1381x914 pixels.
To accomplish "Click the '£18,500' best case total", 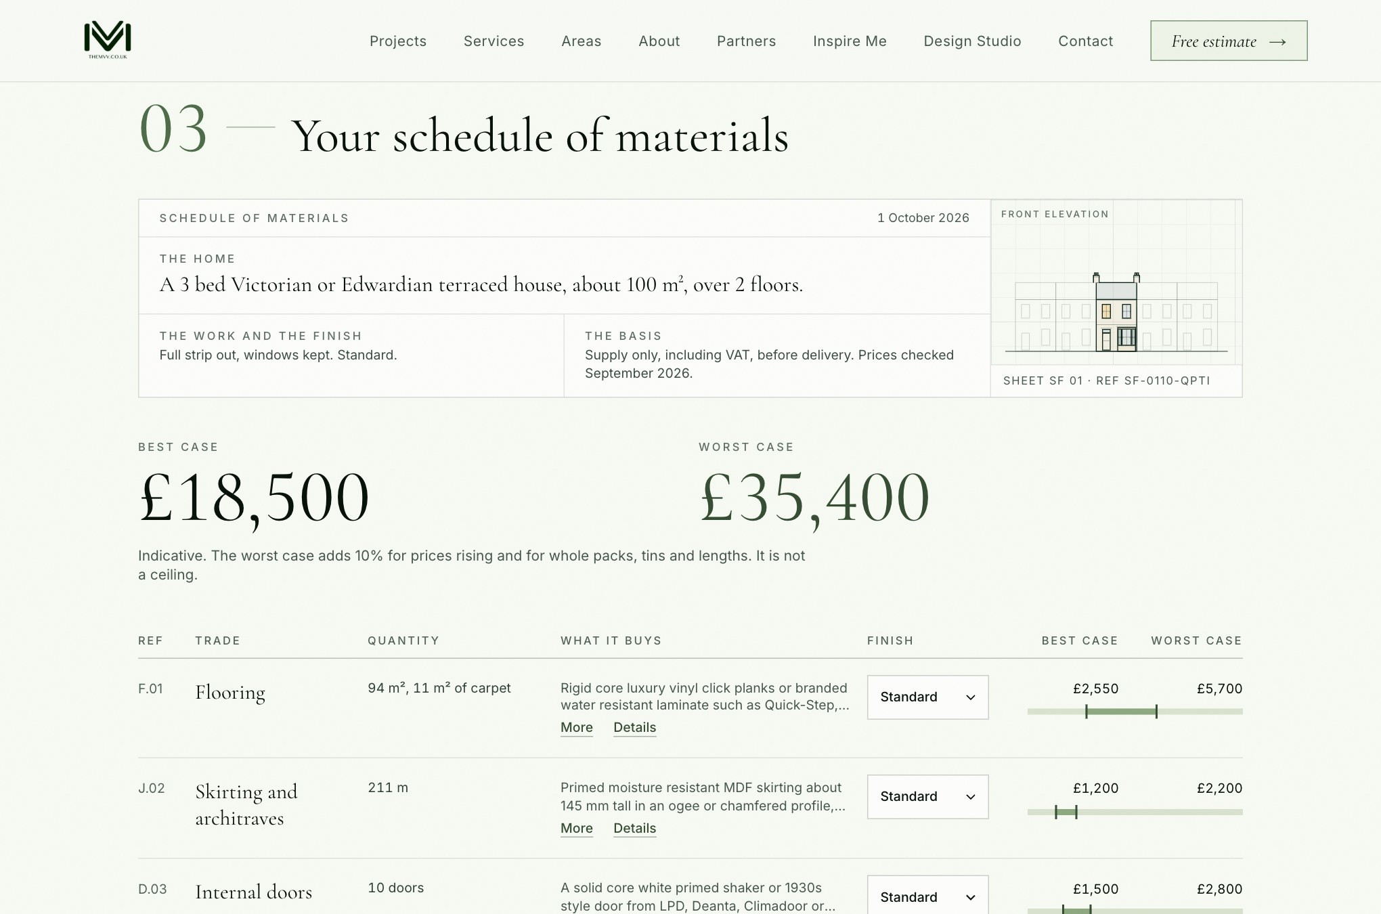I will tap(254, 498).
